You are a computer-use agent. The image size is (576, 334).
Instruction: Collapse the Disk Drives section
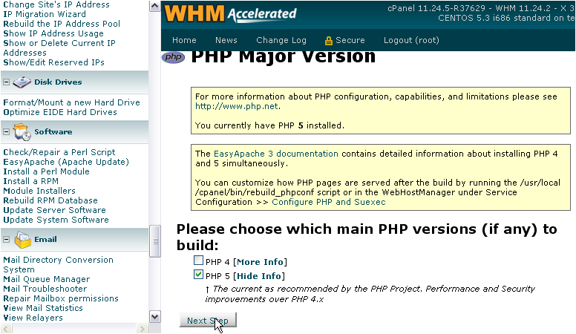(7, 82)
